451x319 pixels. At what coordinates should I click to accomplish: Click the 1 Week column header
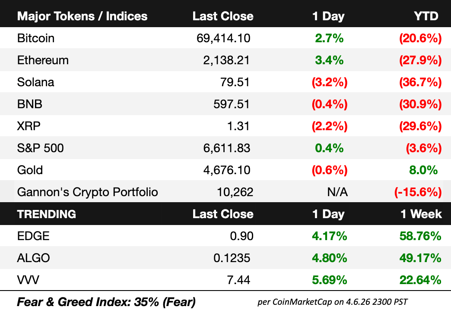pyautogui.click(x=421, y=214)
